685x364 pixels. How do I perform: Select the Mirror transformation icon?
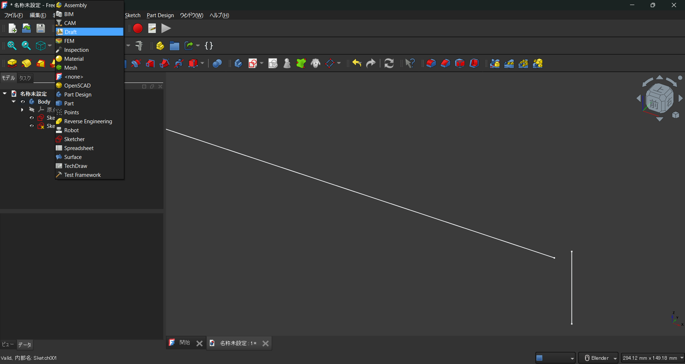click(x=495, y=64)
